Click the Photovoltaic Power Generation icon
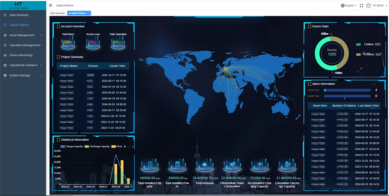Viewport: 389px width, 196px height. [x=232, y=165]
